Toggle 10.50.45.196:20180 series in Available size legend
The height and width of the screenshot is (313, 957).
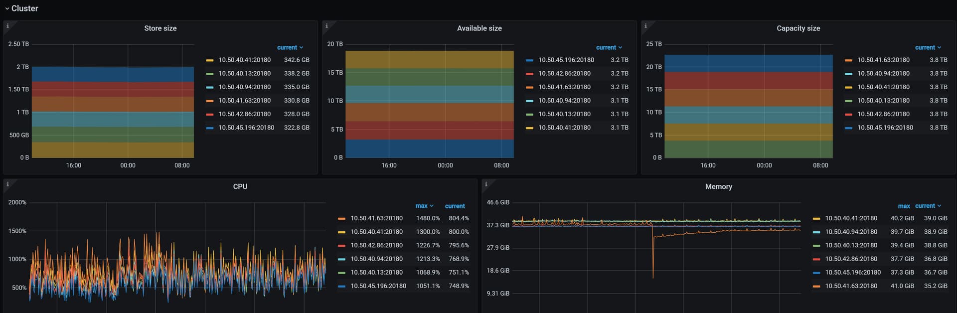coord(566,60)
